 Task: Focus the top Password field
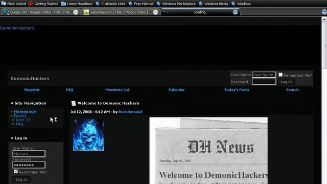264,82
